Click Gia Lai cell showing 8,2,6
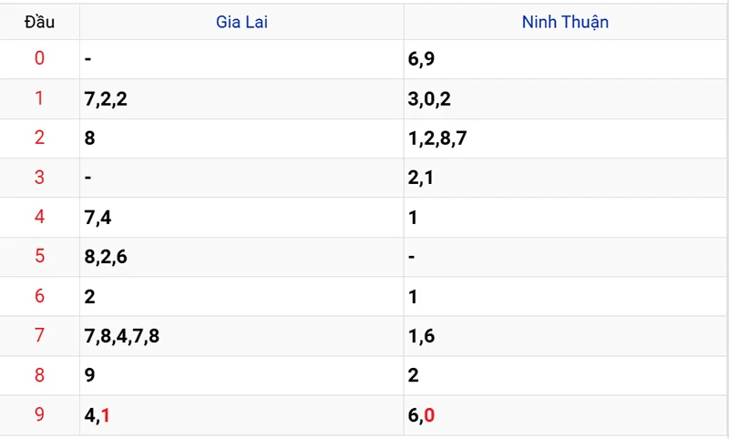 point(241,257)
